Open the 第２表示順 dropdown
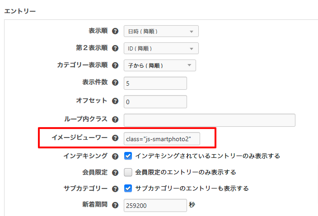Screen dimensions: 318x216 tap(161, 48)
